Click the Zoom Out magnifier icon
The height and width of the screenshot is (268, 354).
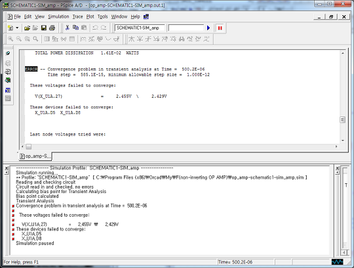click(19, 39)
